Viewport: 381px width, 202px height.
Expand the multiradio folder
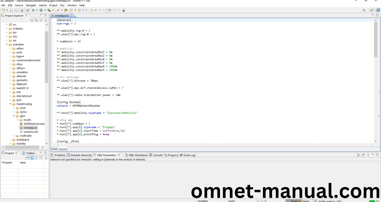[14, 136]
